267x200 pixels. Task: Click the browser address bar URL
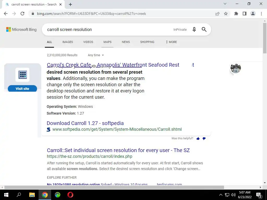coord(92,14)
